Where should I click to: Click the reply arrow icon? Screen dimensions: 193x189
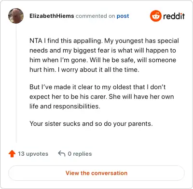pos(62,153)
